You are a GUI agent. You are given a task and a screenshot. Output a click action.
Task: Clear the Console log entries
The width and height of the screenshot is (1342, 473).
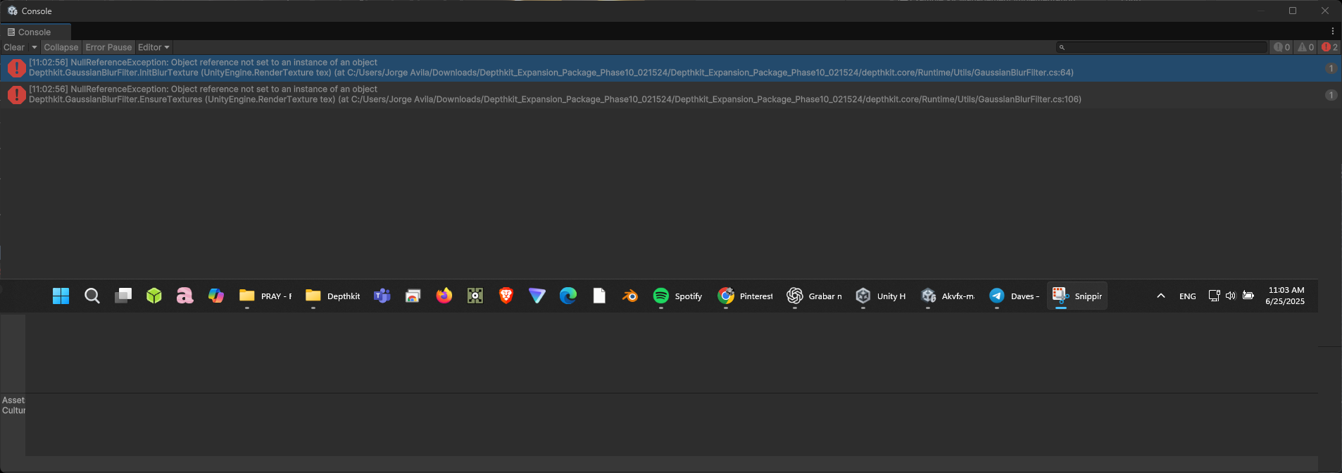point(14,47)
